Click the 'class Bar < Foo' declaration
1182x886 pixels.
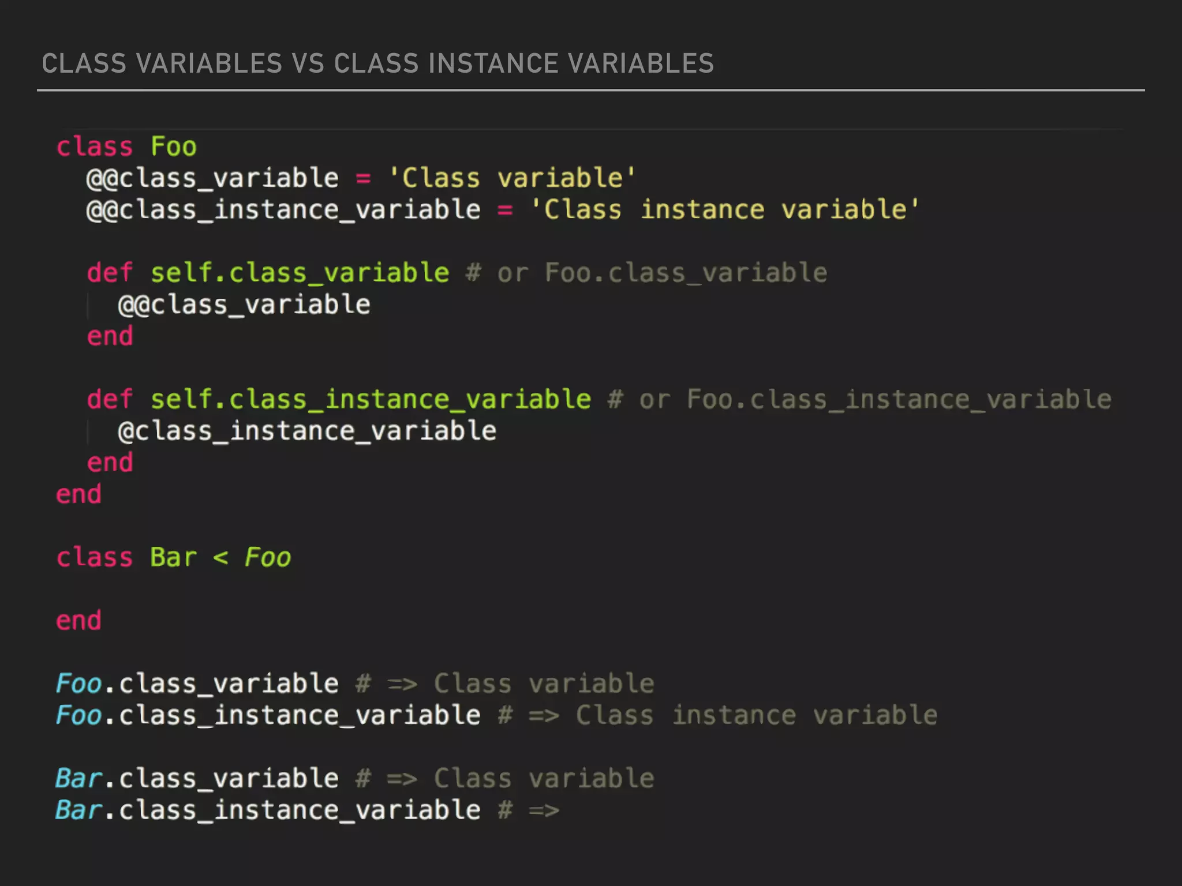pyautogui.click(x=174, y=557)
